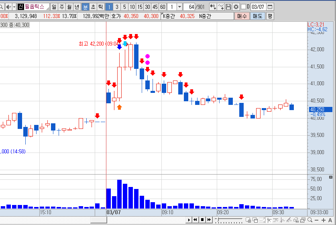Click the save chart floppy disk icon

[228, 7]
